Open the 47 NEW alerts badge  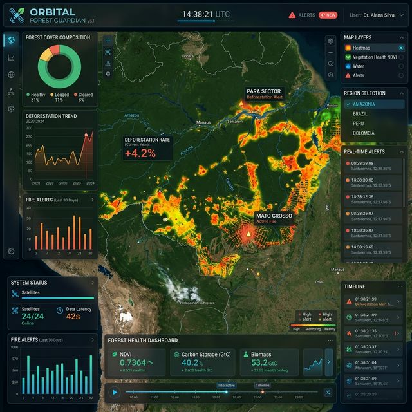click(328, 15)
